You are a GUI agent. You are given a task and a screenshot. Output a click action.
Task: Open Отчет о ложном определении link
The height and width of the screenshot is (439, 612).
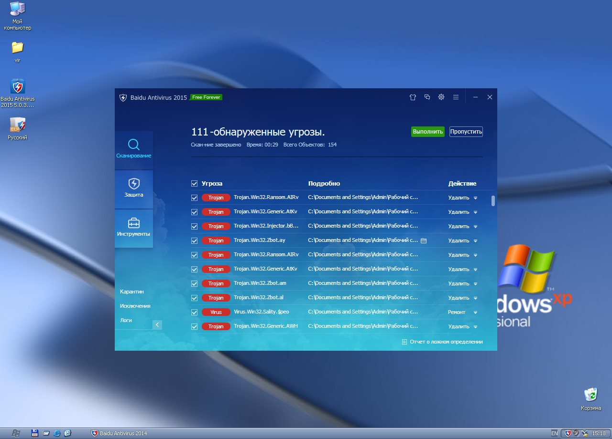pos(442,342)
